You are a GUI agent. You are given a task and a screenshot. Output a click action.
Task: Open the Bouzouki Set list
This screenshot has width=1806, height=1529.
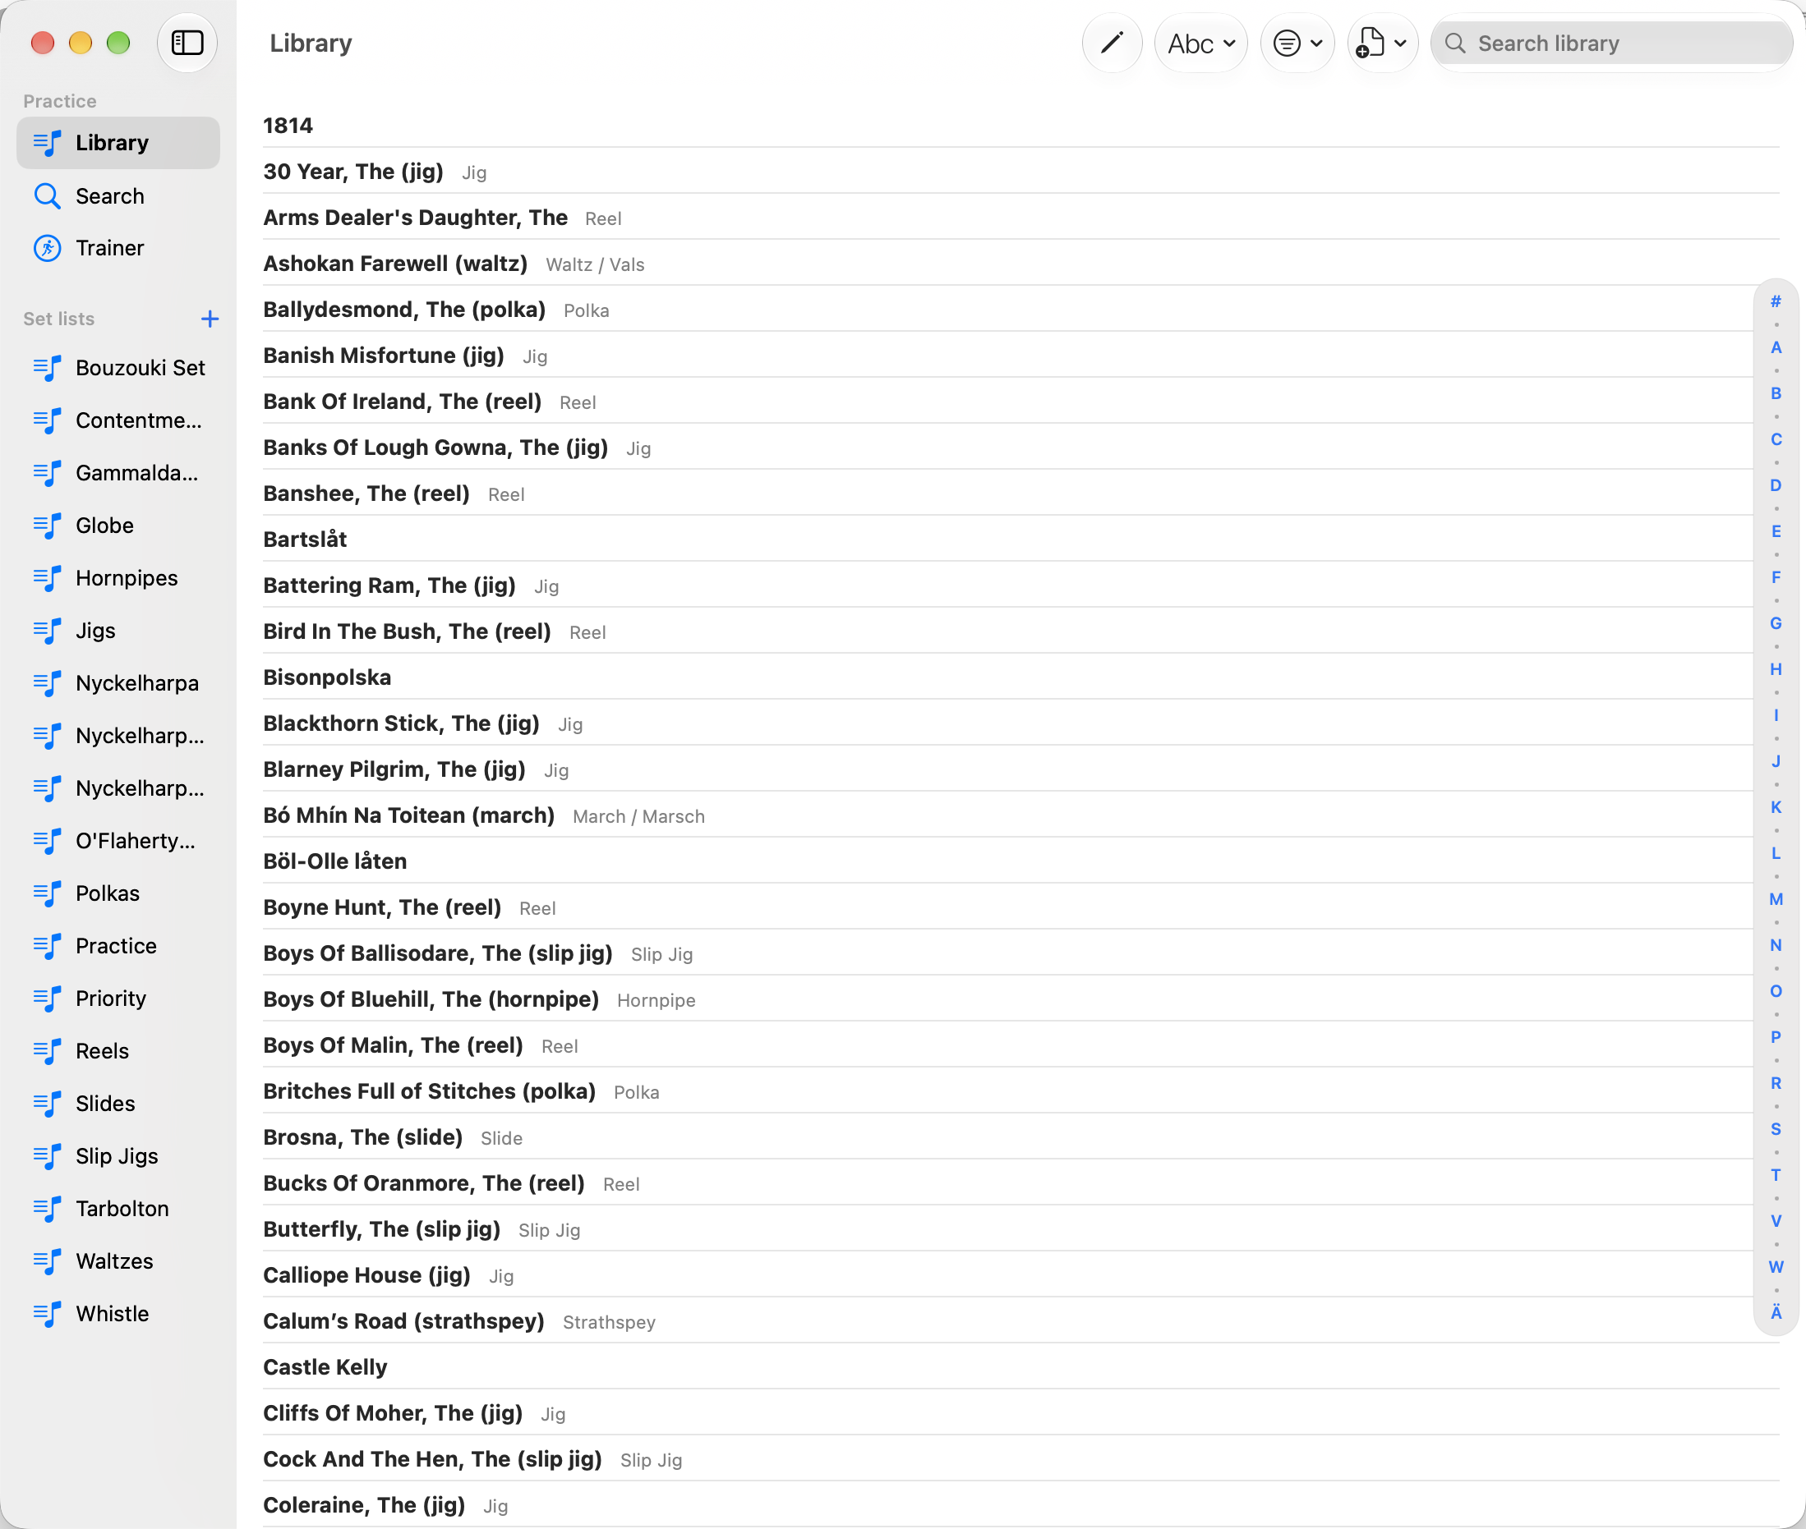[118, 368]
